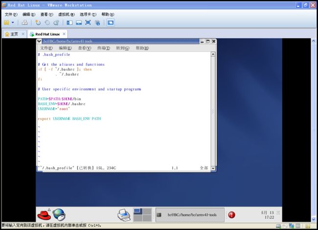Image resolution: width=318 pixels, height=230 pixels.
Task: Click the hard disk status icon
Action: click(278, 226)
